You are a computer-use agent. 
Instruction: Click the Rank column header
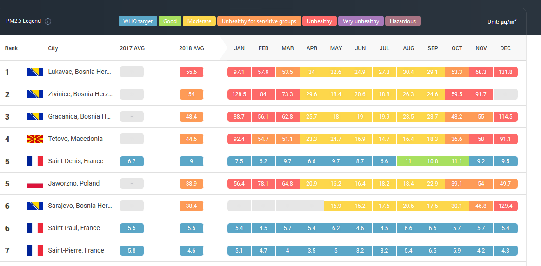click(x=12, y=48)
